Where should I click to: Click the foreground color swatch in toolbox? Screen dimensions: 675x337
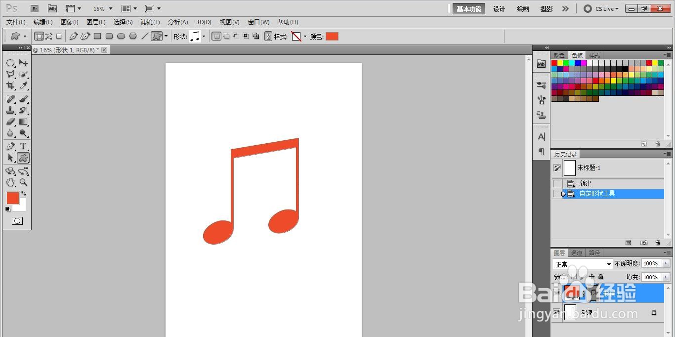click(12, 198)
